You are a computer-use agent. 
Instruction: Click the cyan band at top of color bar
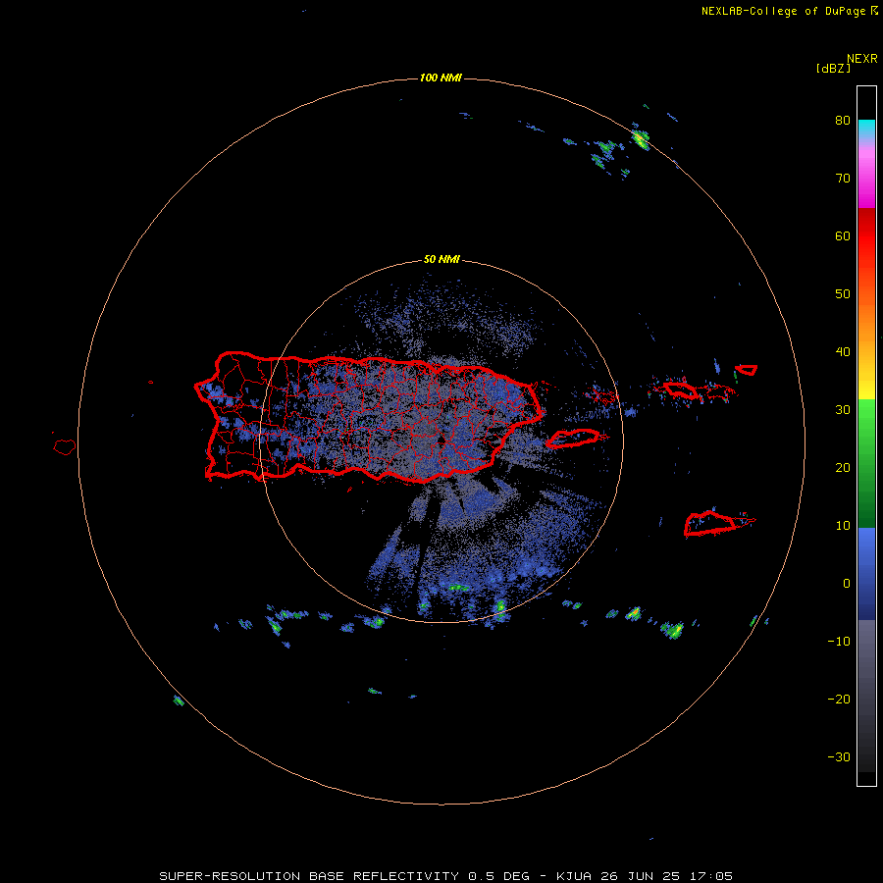(x=866, y=127)
